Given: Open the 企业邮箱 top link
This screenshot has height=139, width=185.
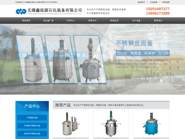Looking at the screenshot, I should [x=154, y=2].
